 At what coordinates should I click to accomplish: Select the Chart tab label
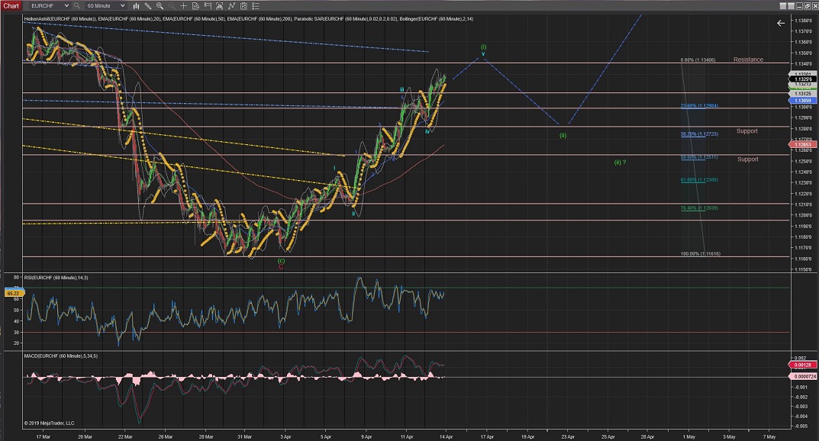11,5
